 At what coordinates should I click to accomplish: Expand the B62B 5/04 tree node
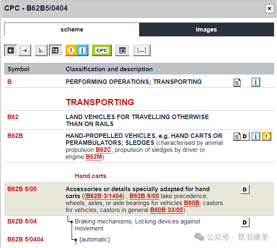72,222
